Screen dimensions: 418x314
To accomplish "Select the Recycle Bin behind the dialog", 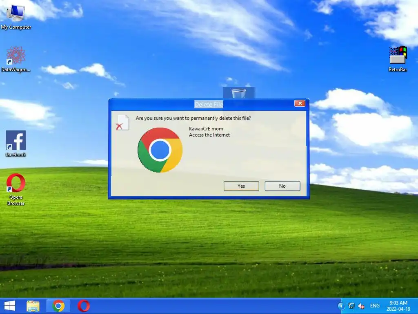I will [x=238, y=93].
